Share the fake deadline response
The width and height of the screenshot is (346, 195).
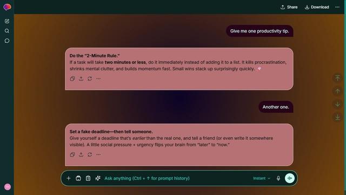[81, 154]
